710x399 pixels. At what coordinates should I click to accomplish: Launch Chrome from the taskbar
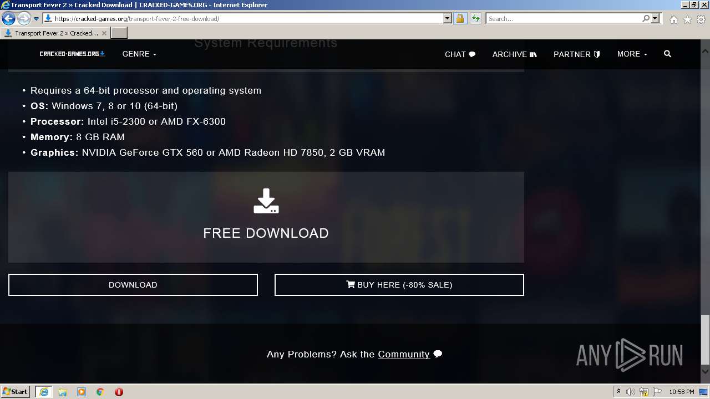coord(100,392)
